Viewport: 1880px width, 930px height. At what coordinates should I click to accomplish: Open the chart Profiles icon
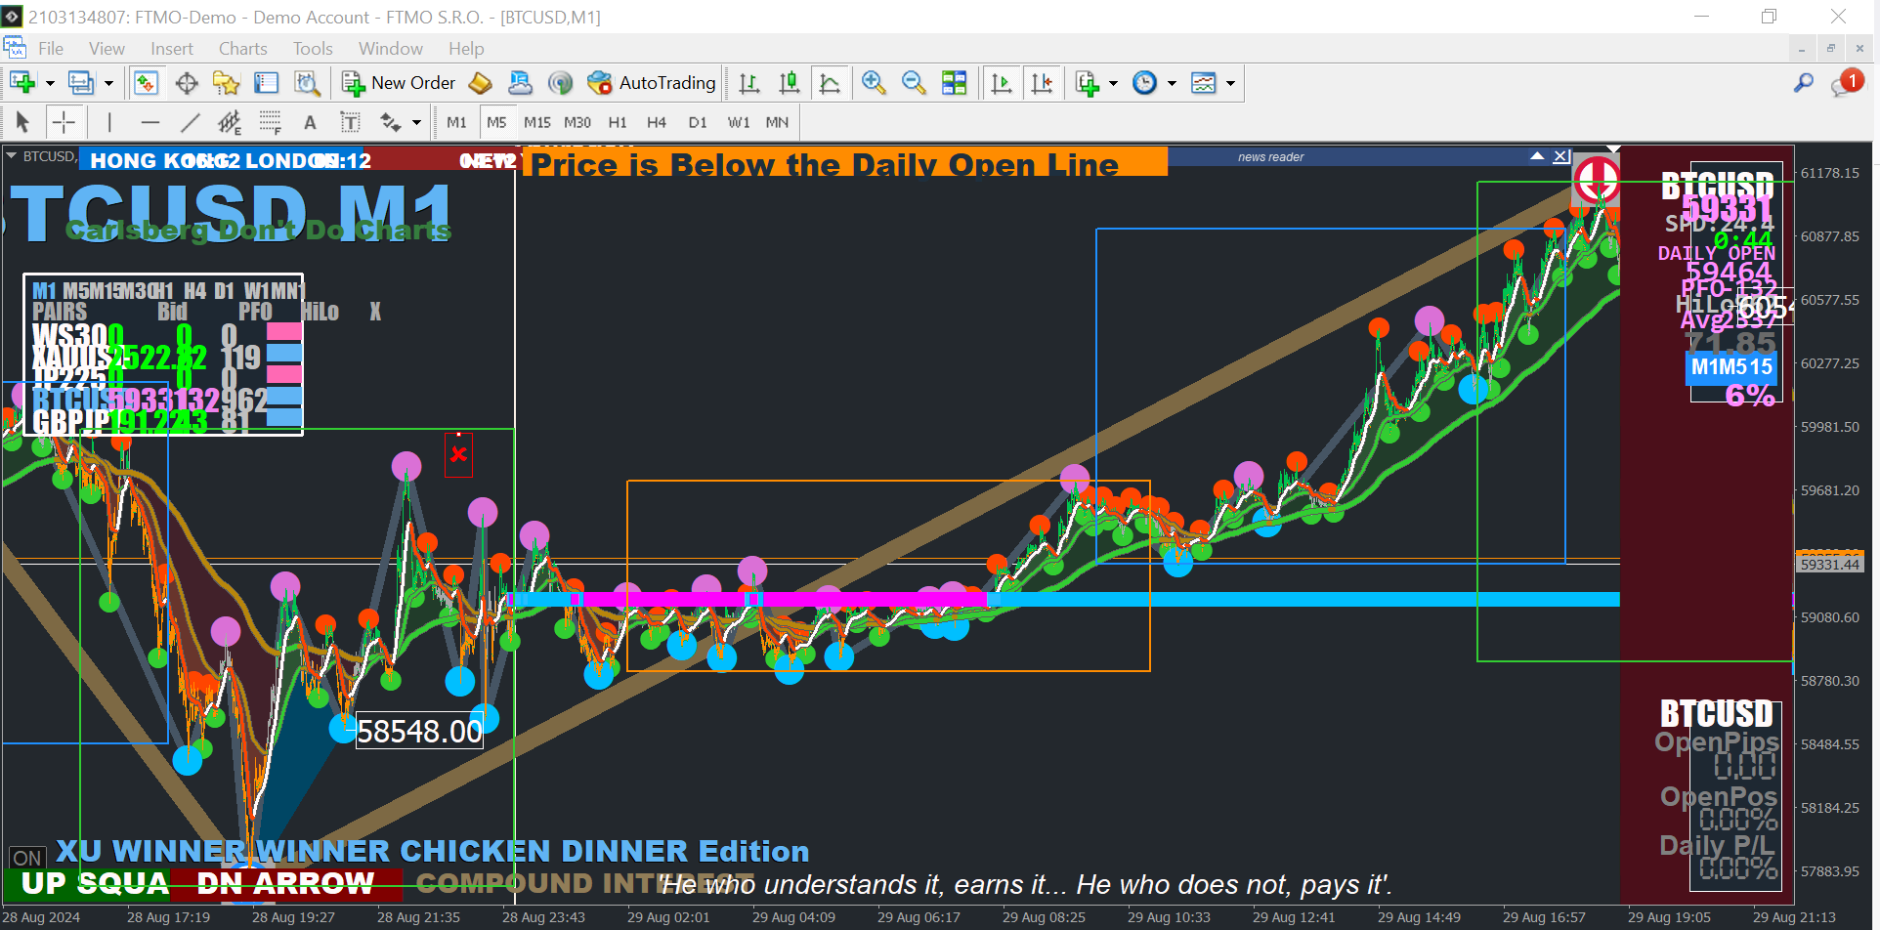coord(80,83)
